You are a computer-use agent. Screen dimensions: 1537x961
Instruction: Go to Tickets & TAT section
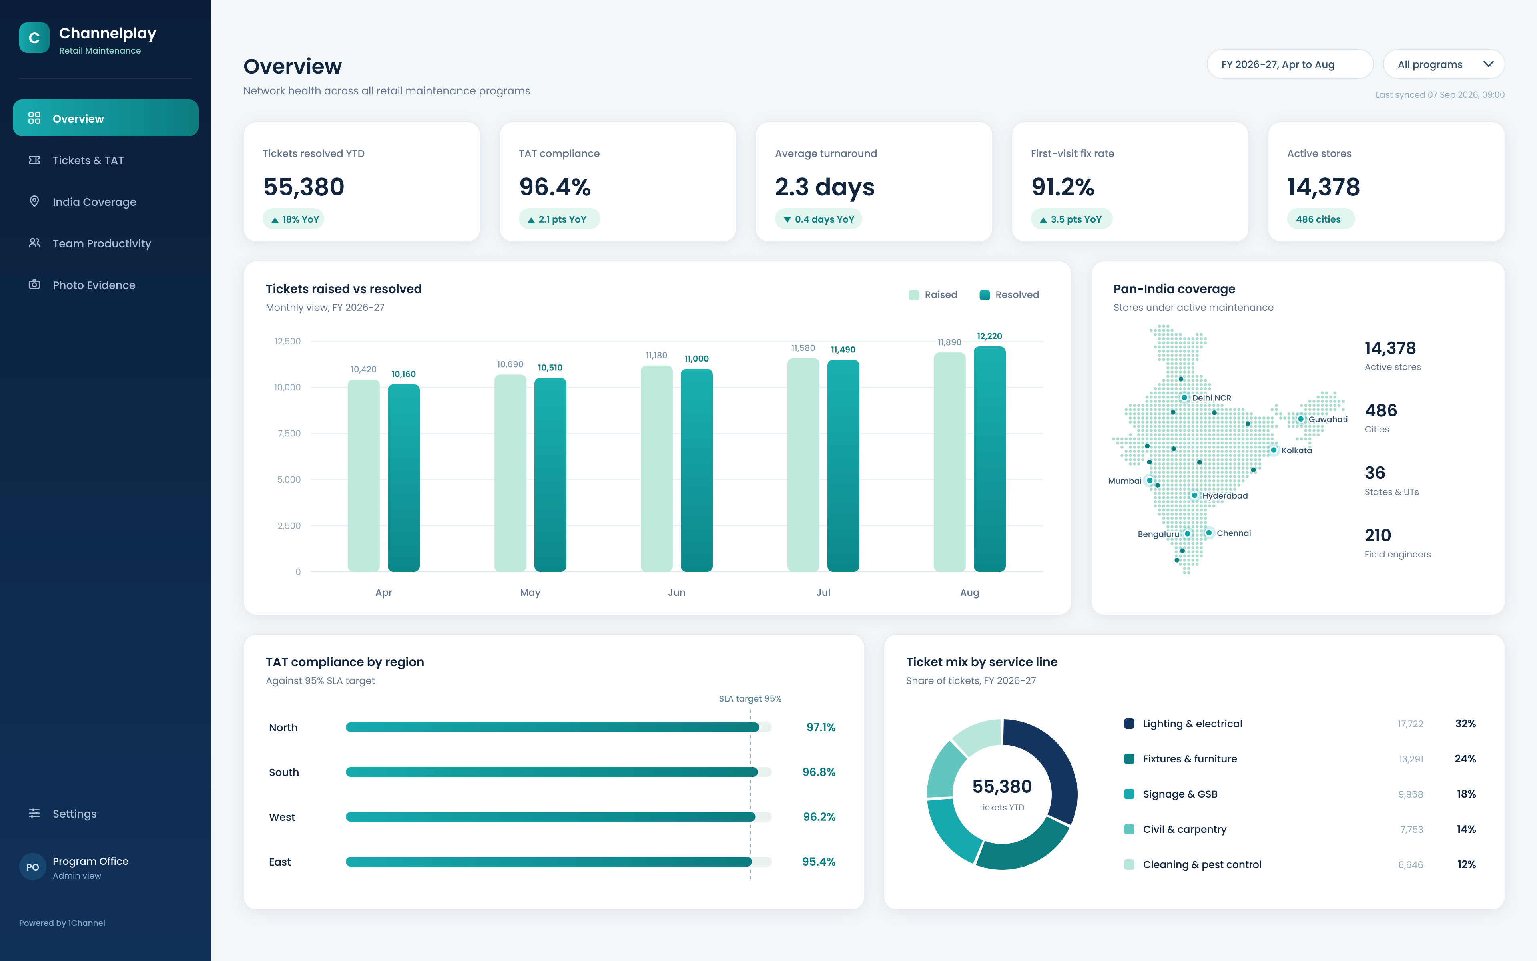(105, 159)
